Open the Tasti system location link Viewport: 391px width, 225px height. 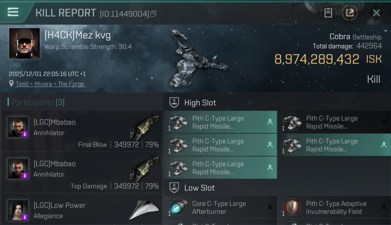click(51, 84)
